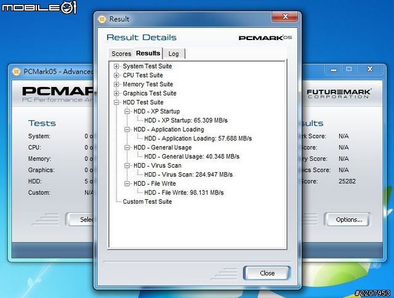
Task: Select the Custom Test Suite item
Action: tap(147, 202)
